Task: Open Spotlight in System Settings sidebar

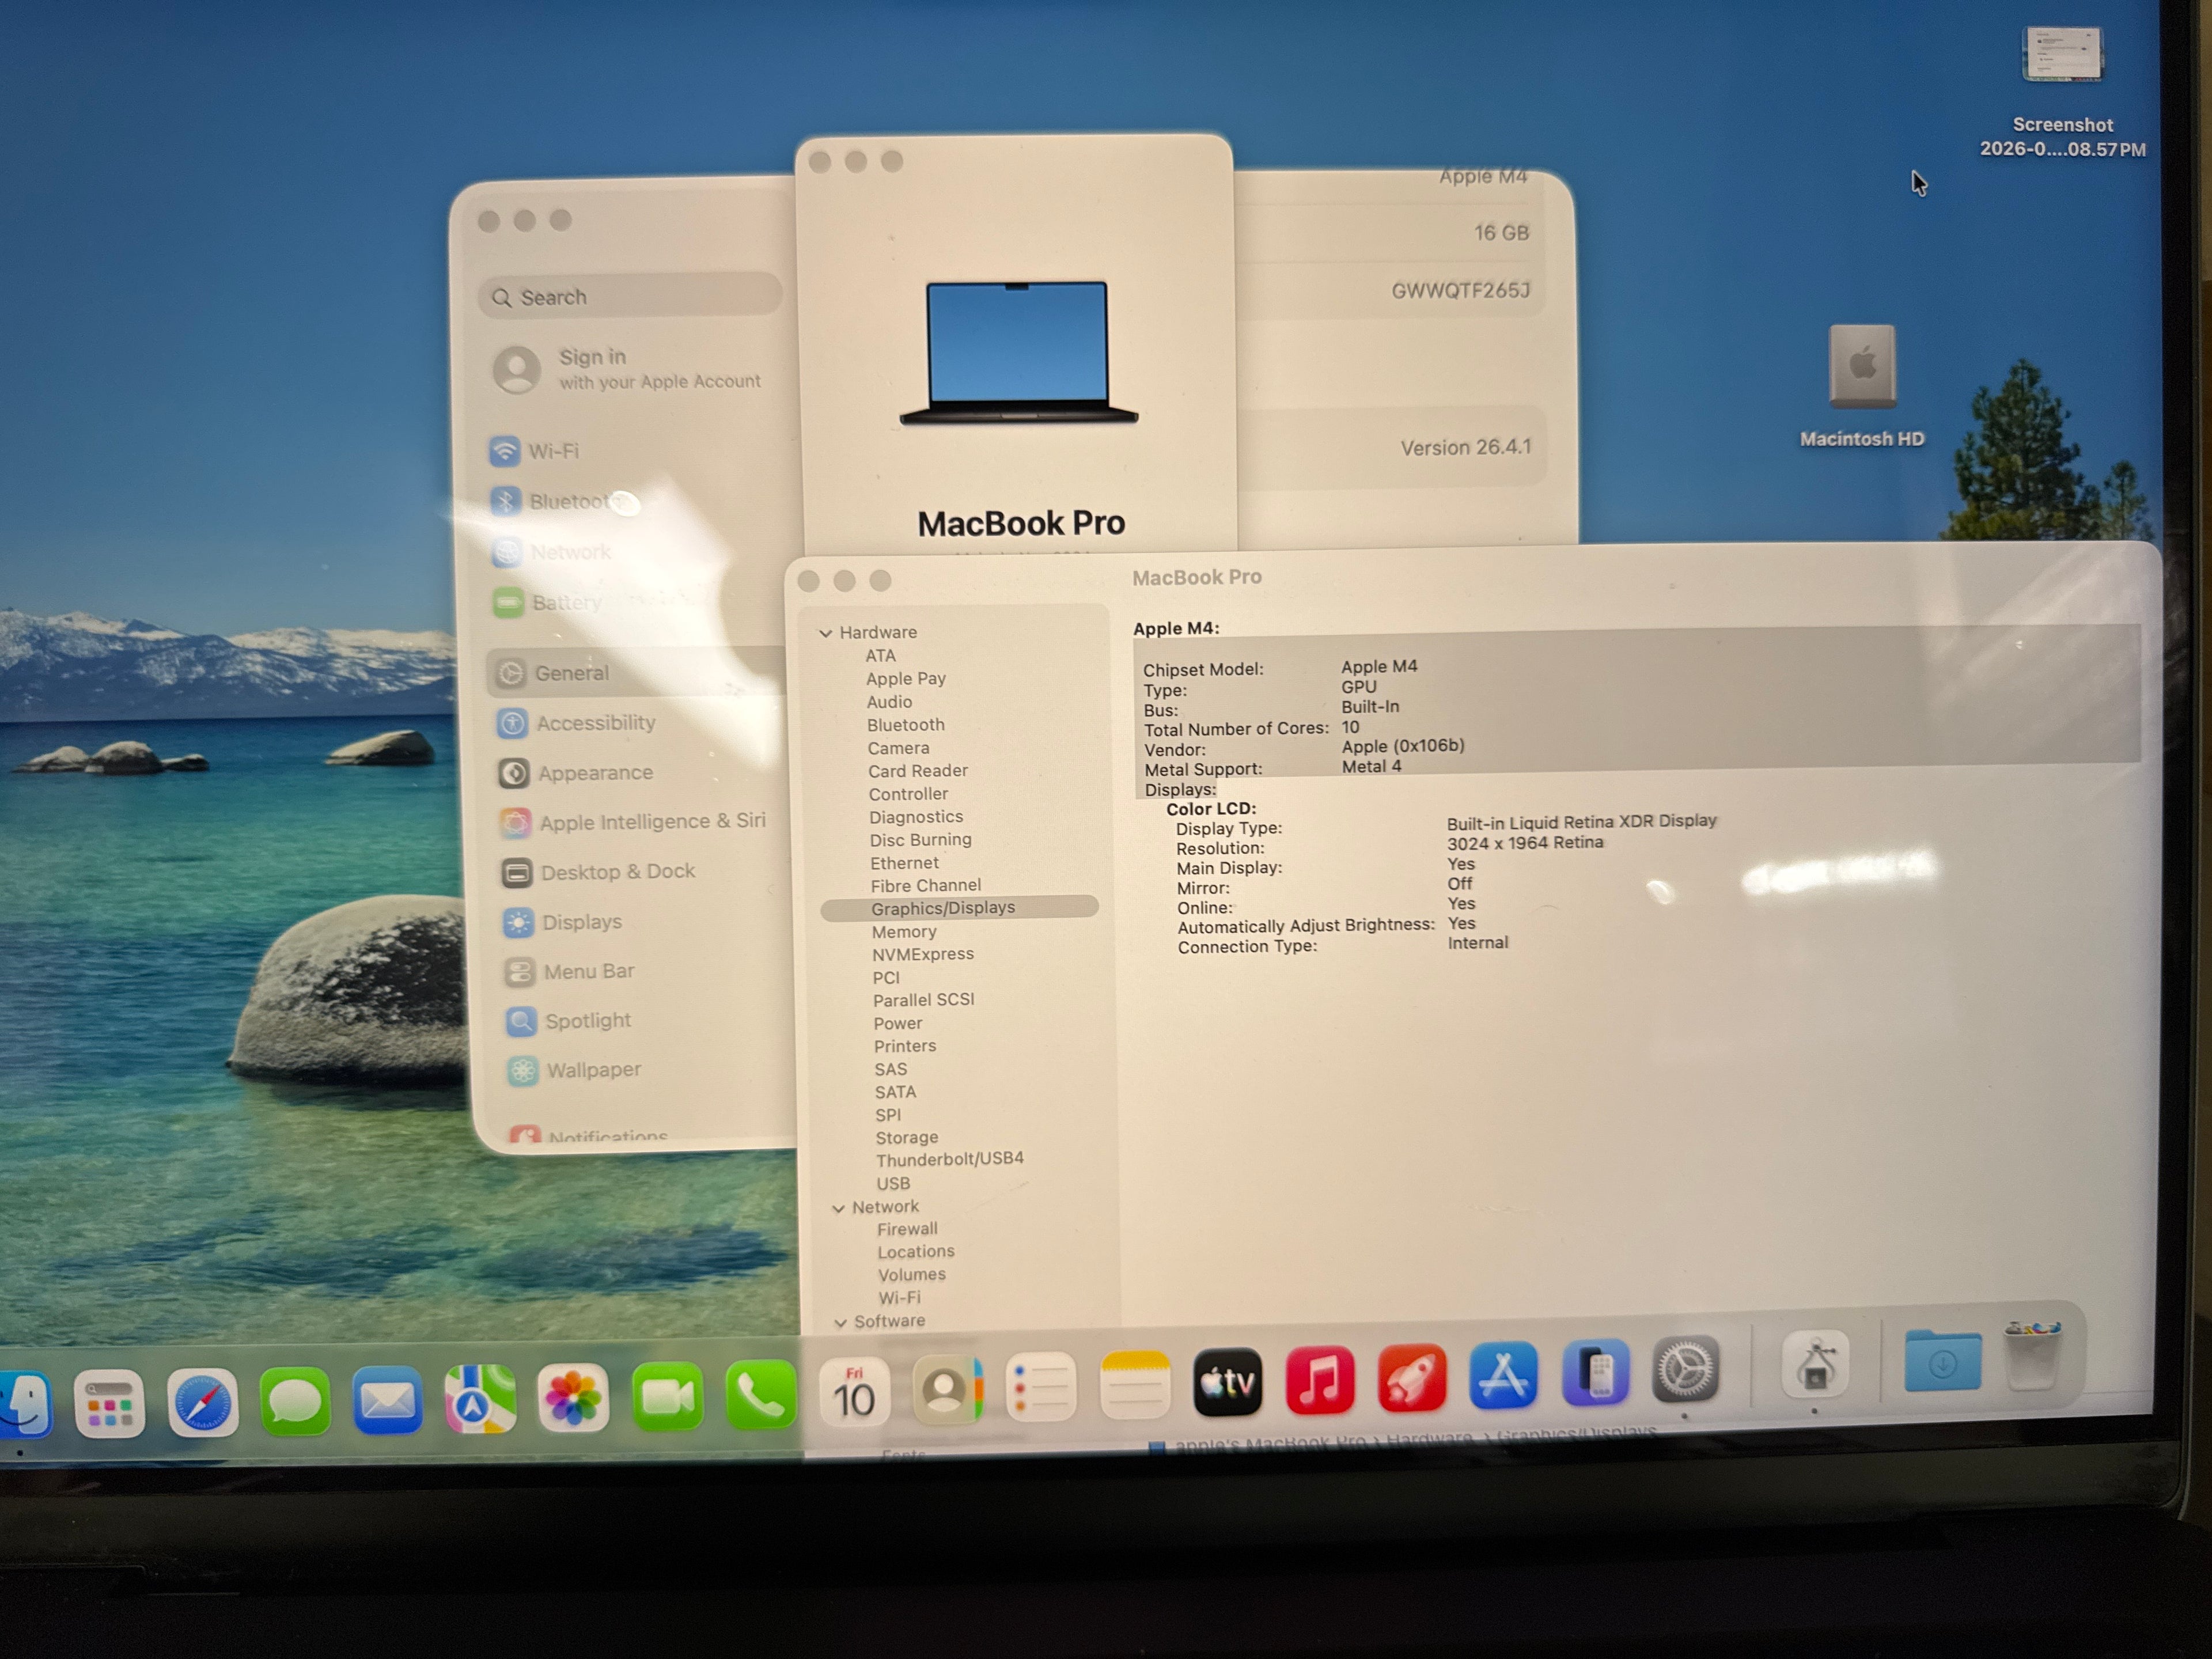Action: [x=569, y=1021]
